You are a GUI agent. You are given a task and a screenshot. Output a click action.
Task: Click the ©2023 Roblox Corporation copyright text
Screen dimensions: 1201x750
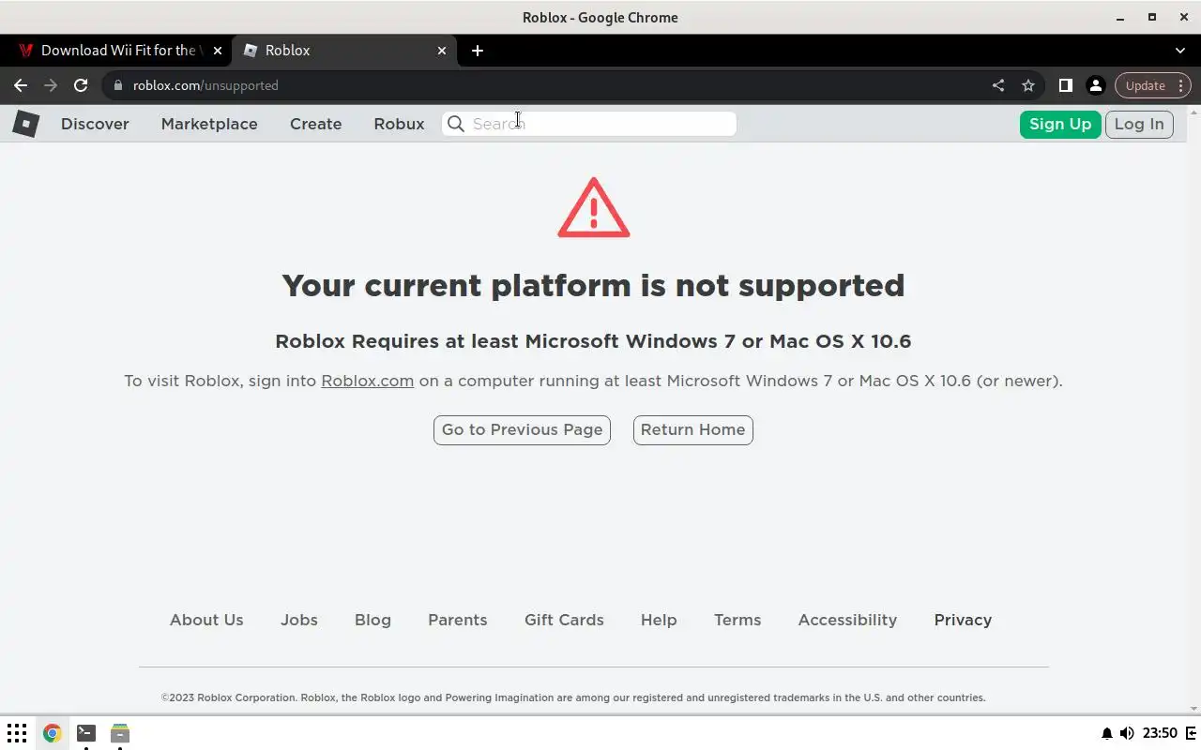coord(573,697)
